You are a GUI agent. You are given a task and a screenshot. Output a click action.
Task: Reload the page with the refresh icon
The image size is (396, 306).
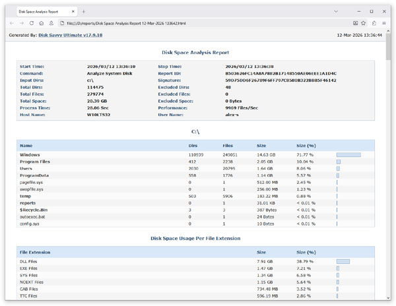(x=32, y=23)
